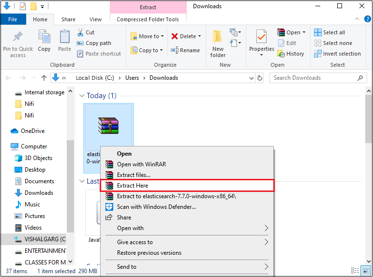Click the Up one level arrow
Image resolution: width=373 pixels, height=277 pixels.
click(44, 78)
